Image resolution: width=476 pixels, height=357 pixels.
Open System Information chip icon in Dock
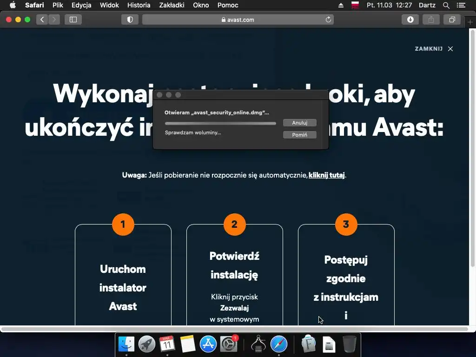point(258,344)
